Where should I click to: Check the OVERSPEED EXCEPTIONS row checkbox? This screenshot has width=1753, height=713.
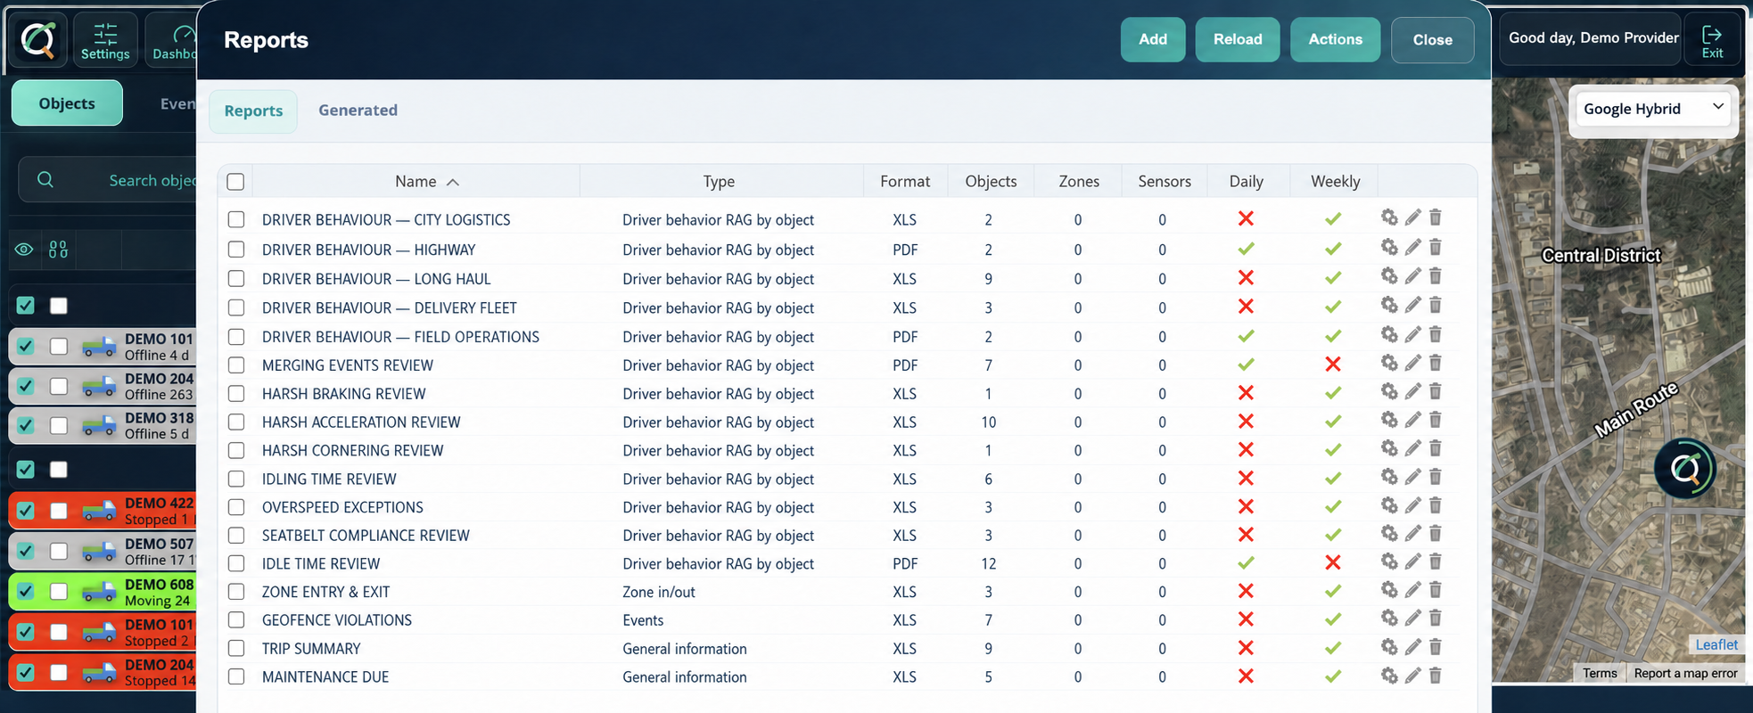pyautogui.click(x=236, y=507)
